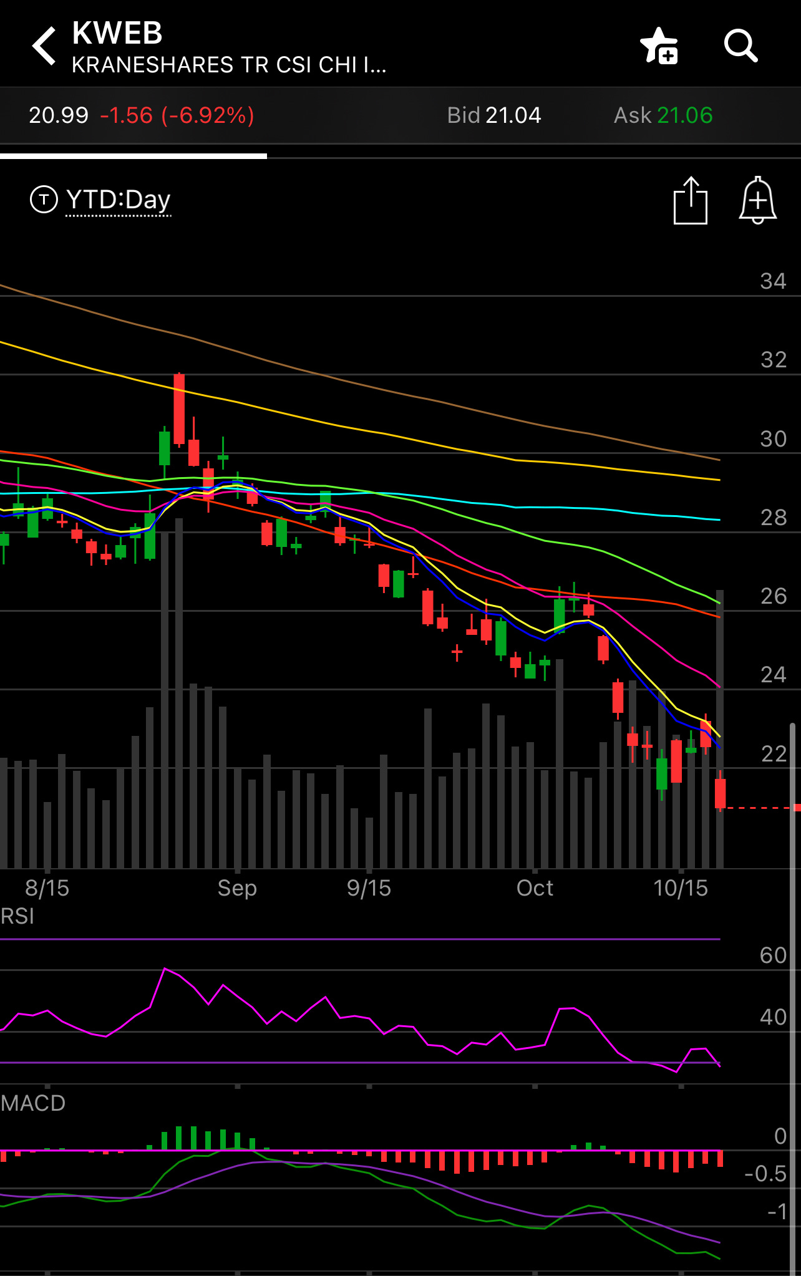Image resolution: width=801 pixels, height=1276 pixels.
Task: Tap the 24 price axis label
Action: (773, 675)
